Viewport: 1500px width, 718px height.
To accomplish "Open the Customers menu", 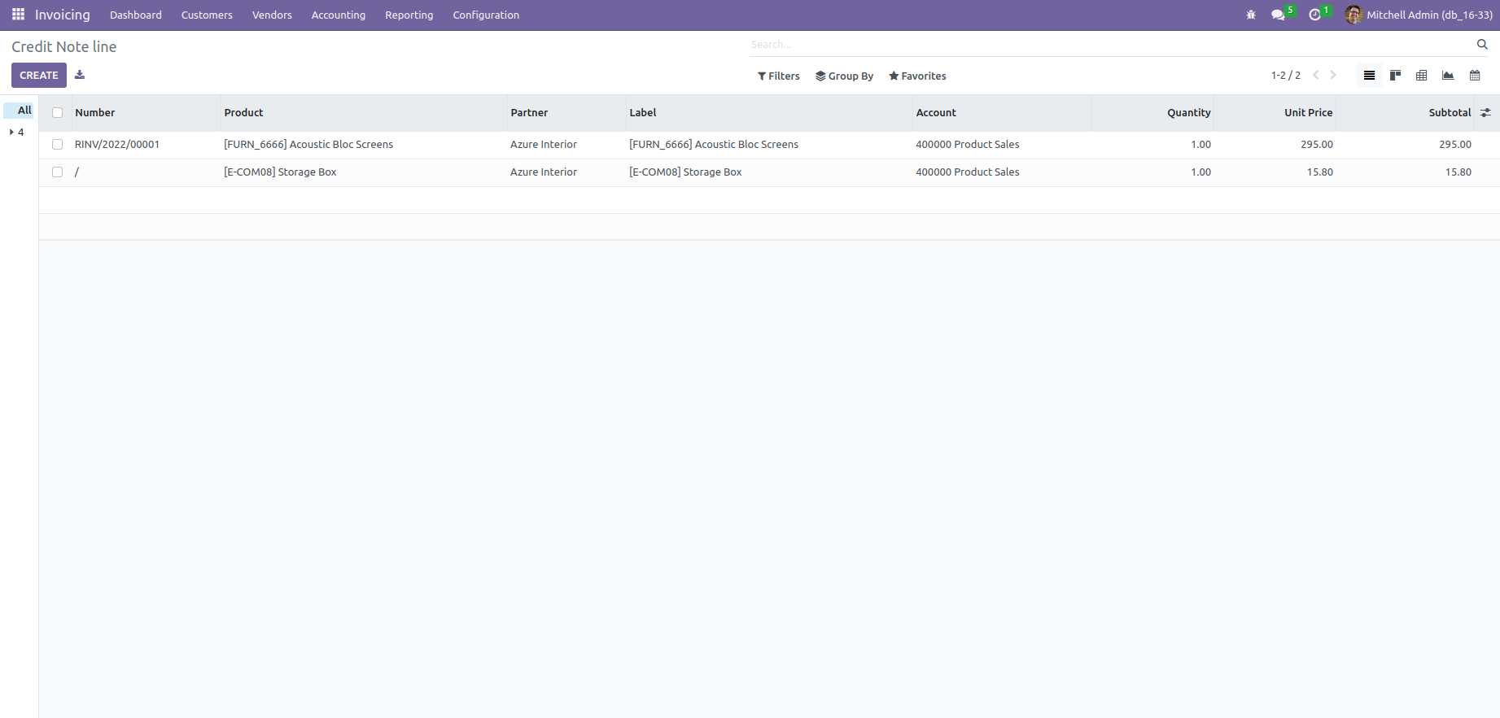I will [207, 15].
